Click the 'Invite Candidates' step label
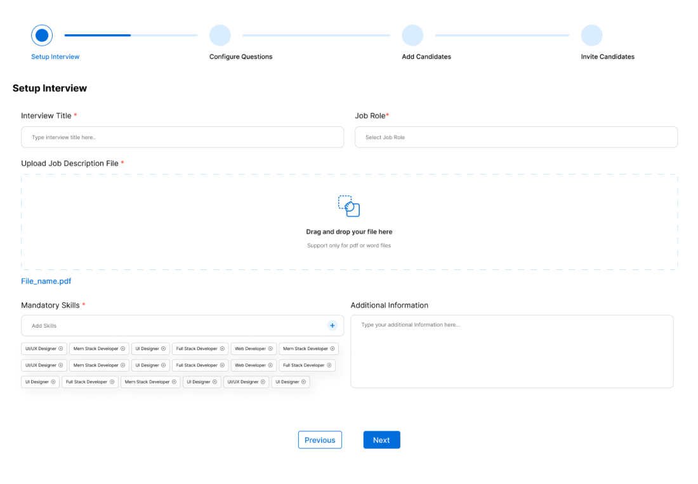The image size is (698, 484). pos(608,57)
